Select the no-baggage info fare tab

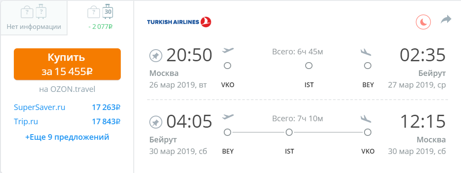tap(34, 18)
